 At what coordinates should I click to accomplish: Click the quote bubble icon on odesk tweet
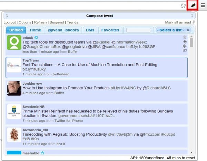click(185, 50)
